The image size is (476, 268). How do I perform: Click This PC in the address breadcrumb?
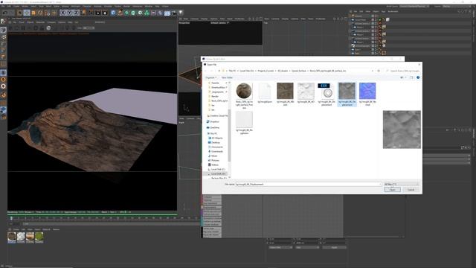coord(232,71)
